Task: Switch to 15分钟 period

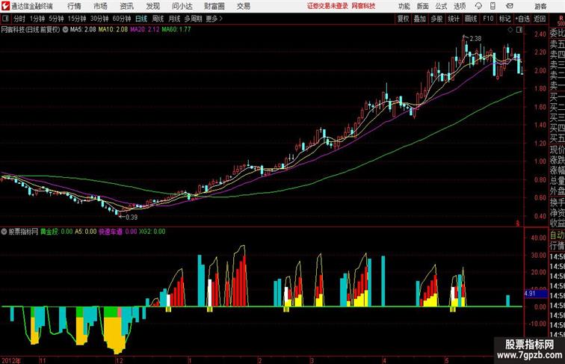Action: (77, 19)
